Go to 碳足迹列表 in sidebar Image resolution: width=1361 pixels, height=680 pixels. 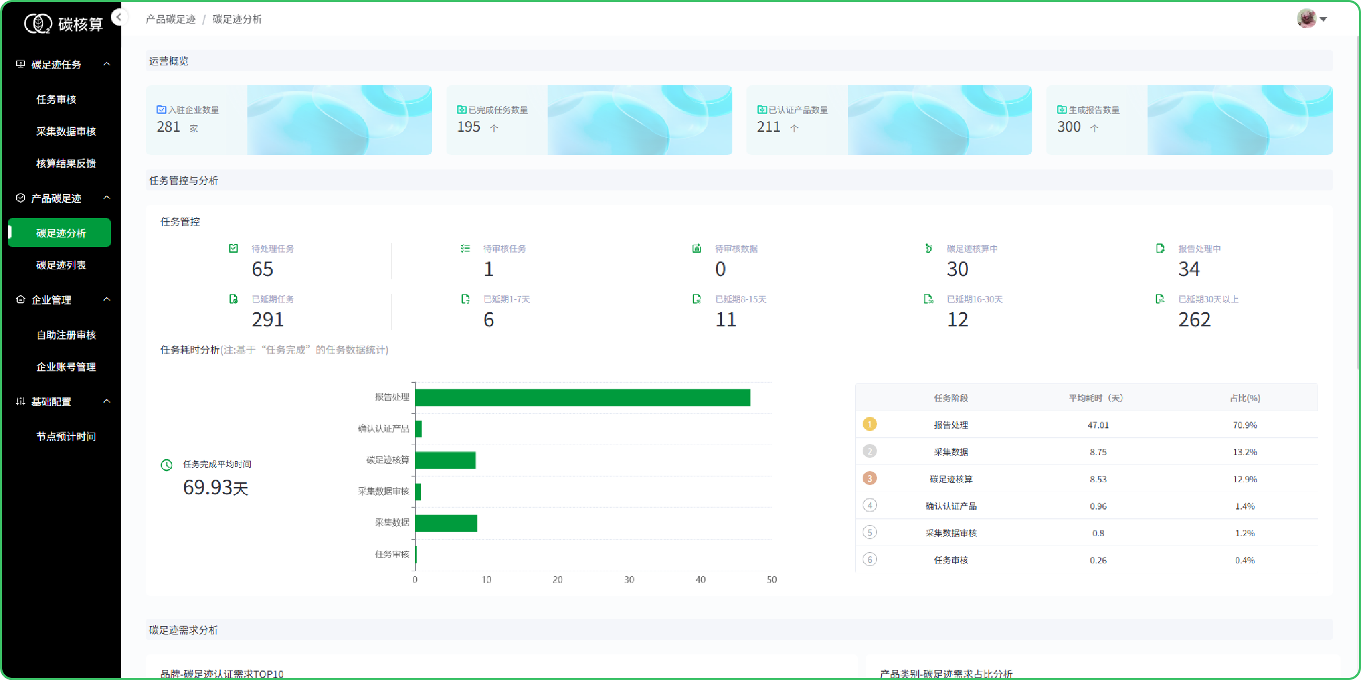tap(61, 265)
